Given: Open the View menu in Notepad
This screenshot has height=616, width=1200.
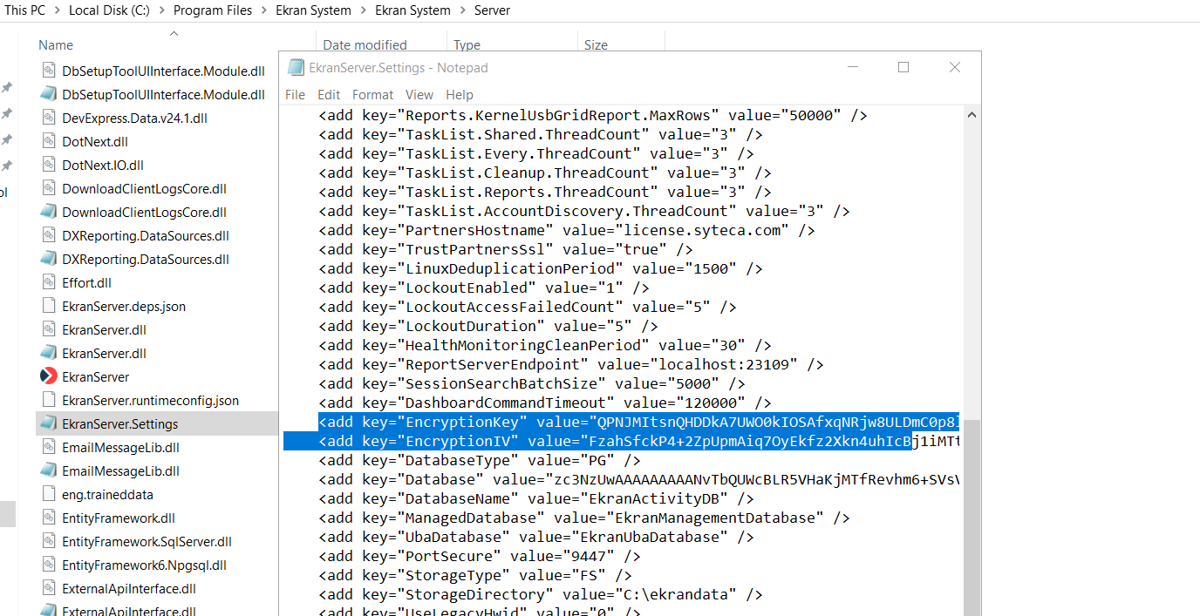Looking at the screenshot, I should click(419, 94).
